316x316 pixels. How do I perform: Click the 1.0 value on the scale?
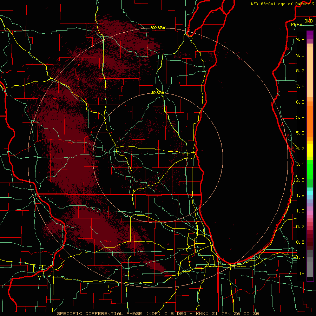click(x=300, y=211)
